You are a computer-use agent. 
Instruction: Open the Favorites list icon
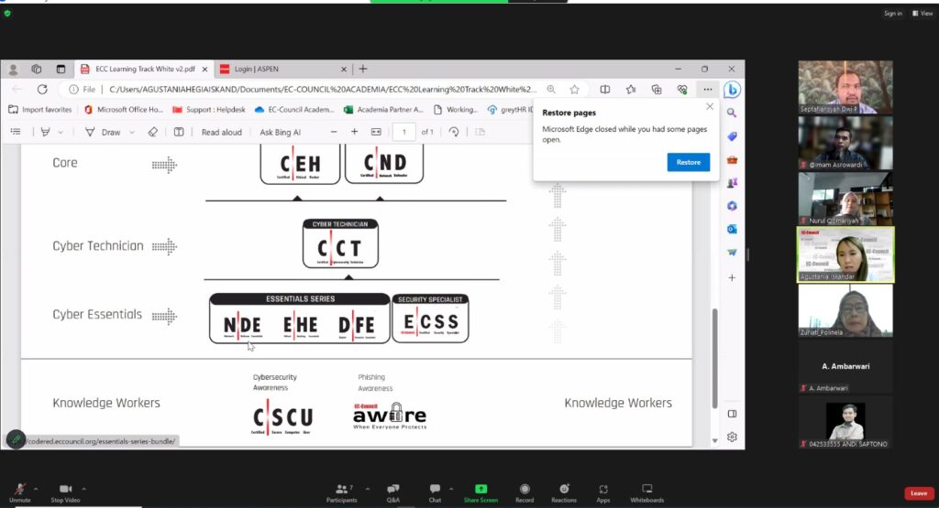click(631, 89)
